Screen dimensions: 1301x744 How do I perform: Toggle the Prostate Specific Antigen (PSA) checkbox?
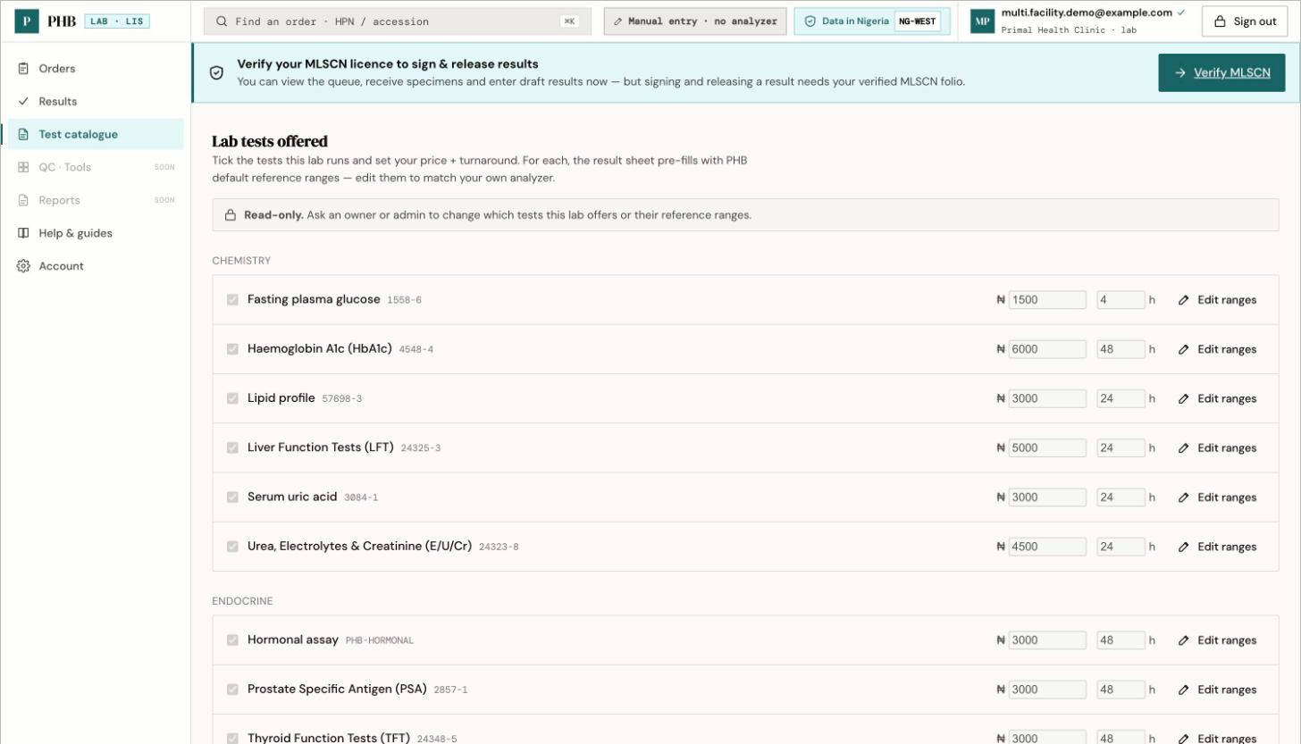coord(232,690)
